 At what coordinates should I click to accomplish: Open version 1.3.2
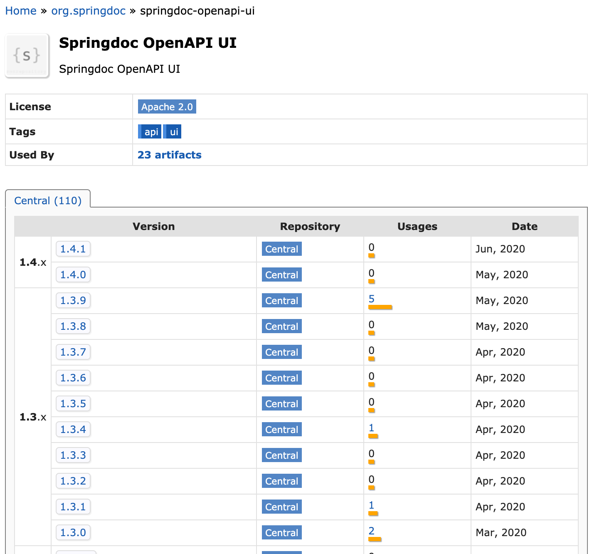point(73,481)
